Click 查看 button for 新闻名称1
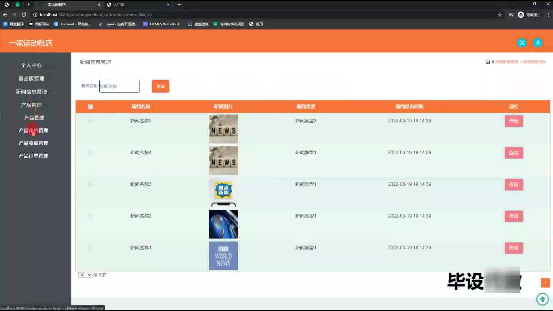This screenshot has width=553, height=311. 514,248
